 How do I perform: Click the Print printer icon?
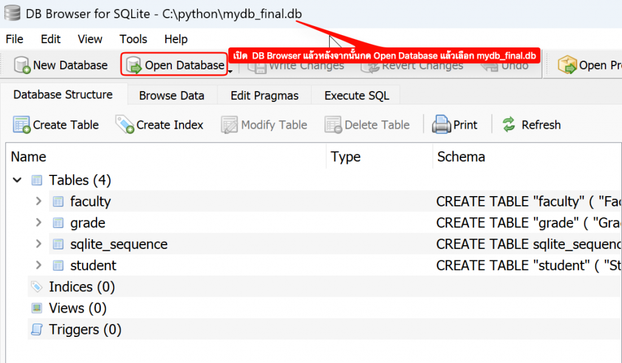coord(441,125)
